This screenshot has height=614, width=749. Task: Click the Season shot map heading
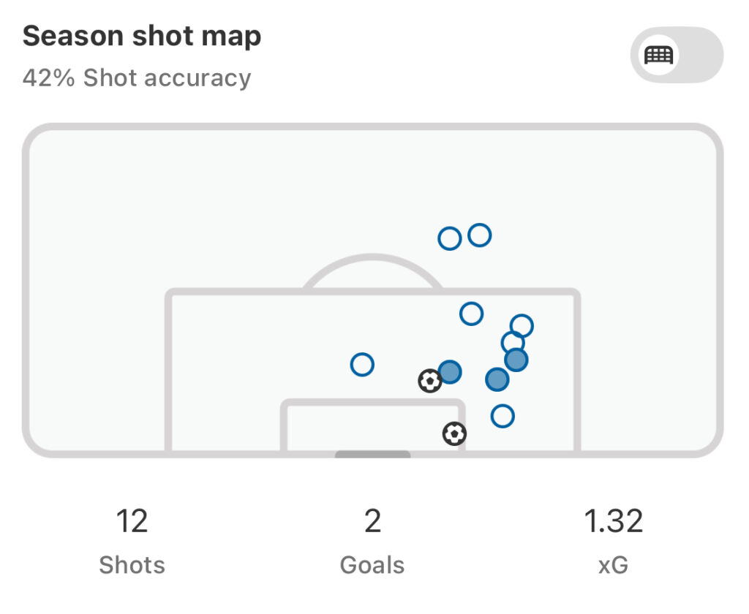tap(142, 37)
